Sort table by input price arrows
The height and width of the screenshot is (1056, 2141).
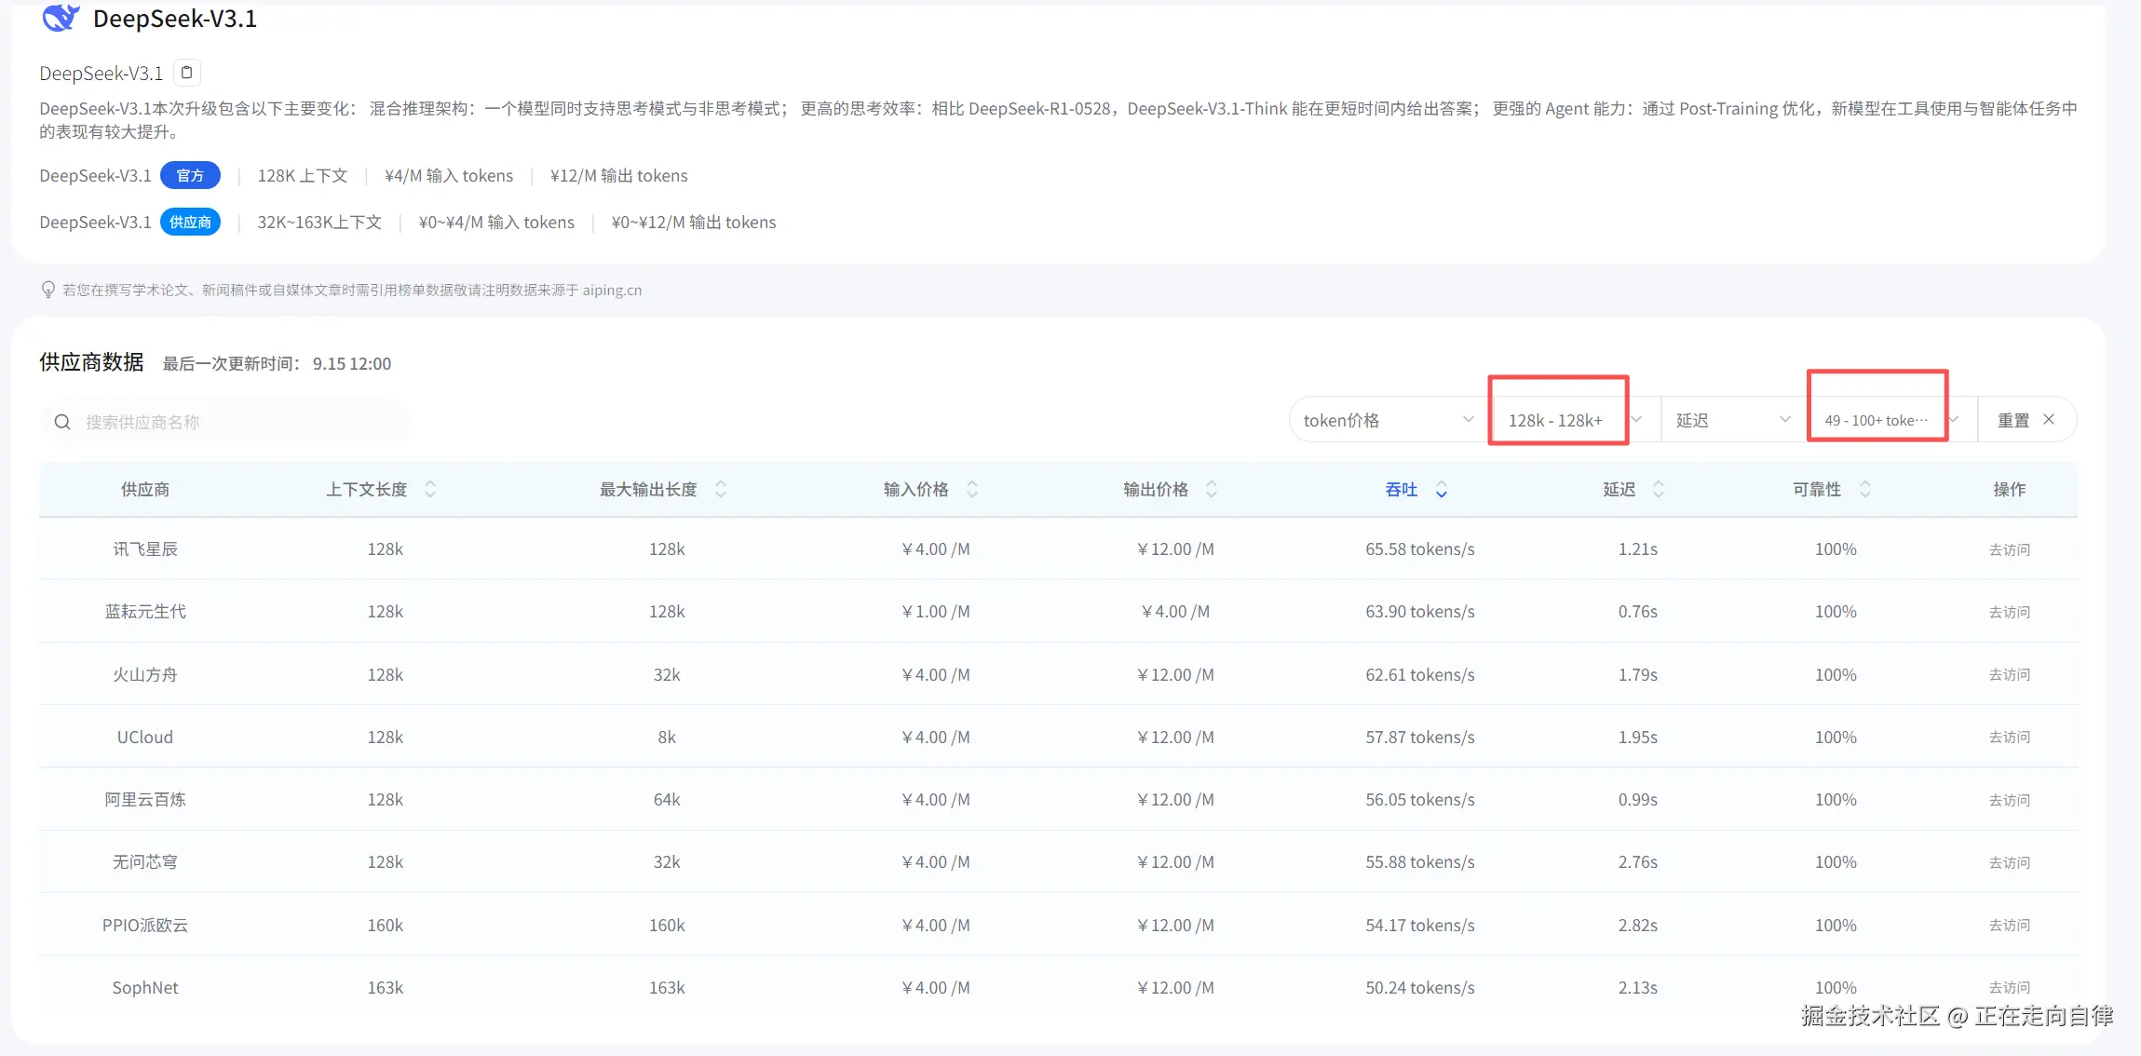(x=972, y=489)
